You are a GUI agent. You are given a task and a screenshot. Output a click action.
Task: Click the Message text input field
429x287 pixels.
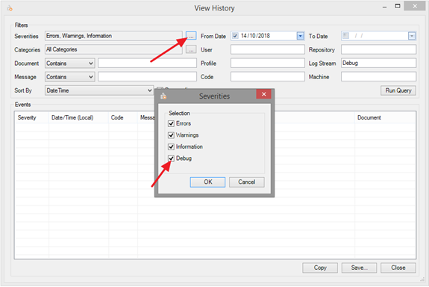coord(147,77)
